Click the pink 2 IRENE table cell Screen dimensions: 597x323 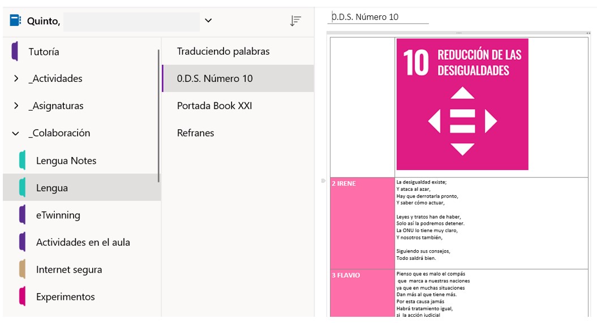[x=363, y=223]
